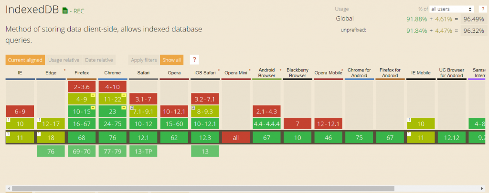Click the unprefixed 96.32% total

[x=473, y=30]
